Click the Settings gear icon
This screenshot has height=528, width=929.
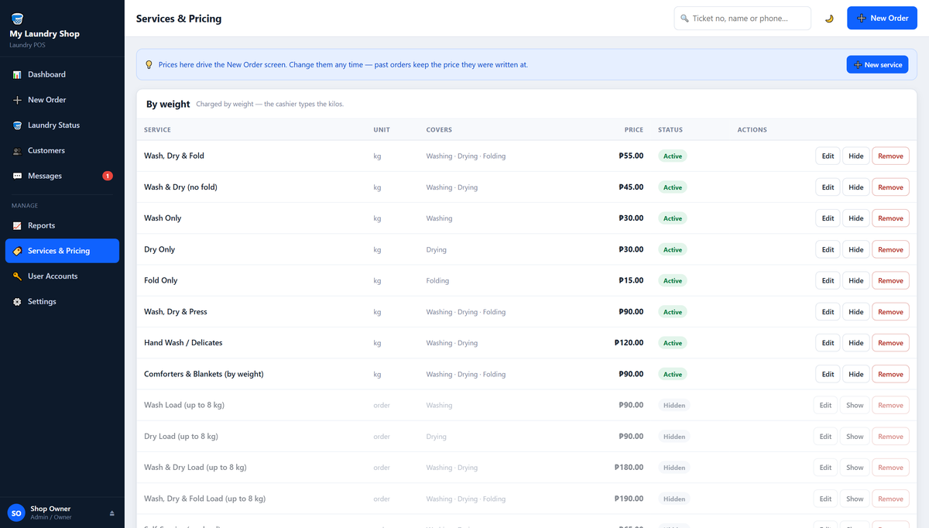pos(17,302)
